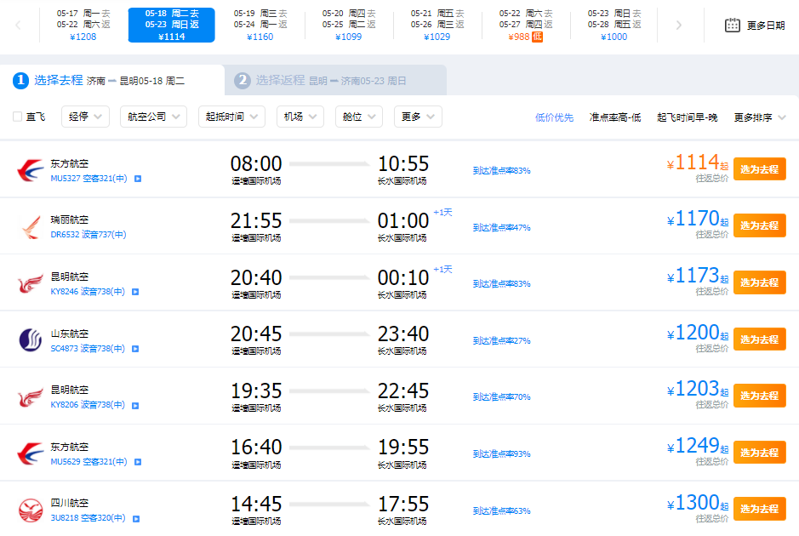Open the 舱位 cabin class dropdown
Screen dimensions: 799x536
coord(359,117)
